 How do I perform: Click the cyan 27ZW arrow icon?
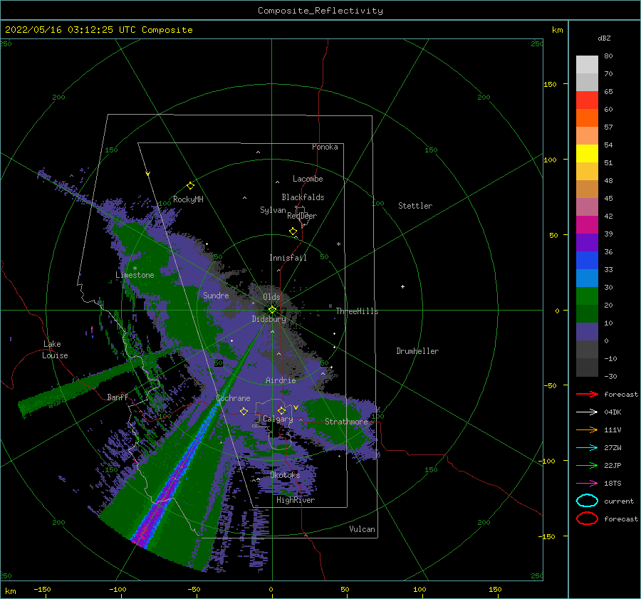pyautogui.click(x=587, y=448)
